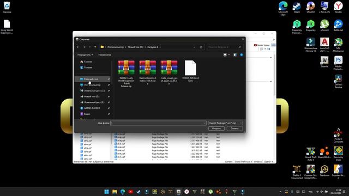
Task: Open the UltraISO desktop shortcut
Action: tap(310, 7)
